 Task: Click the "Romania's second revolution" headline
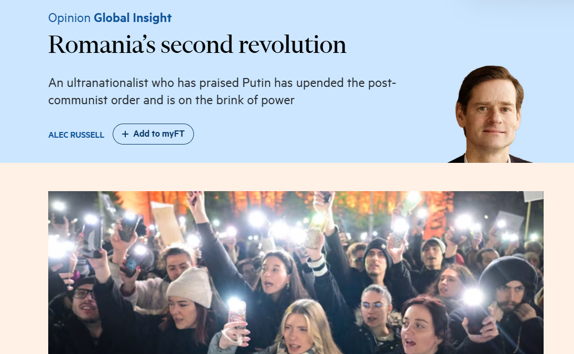197,45
